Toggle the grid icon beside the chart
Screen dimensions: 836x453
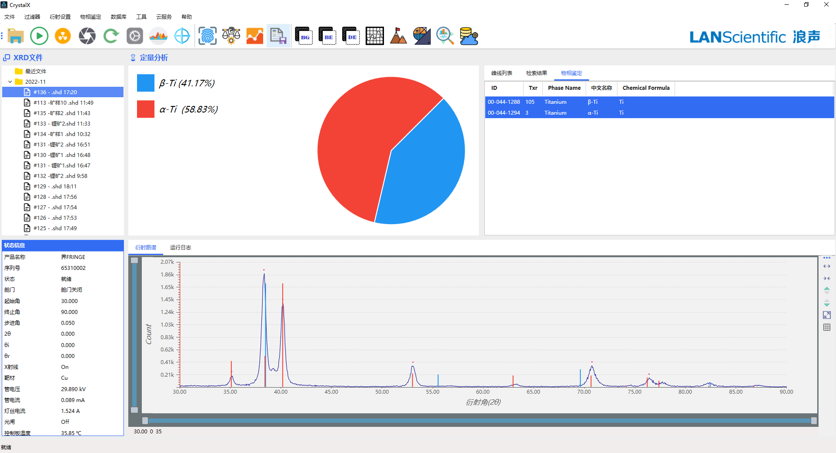[x=826, y=327]
